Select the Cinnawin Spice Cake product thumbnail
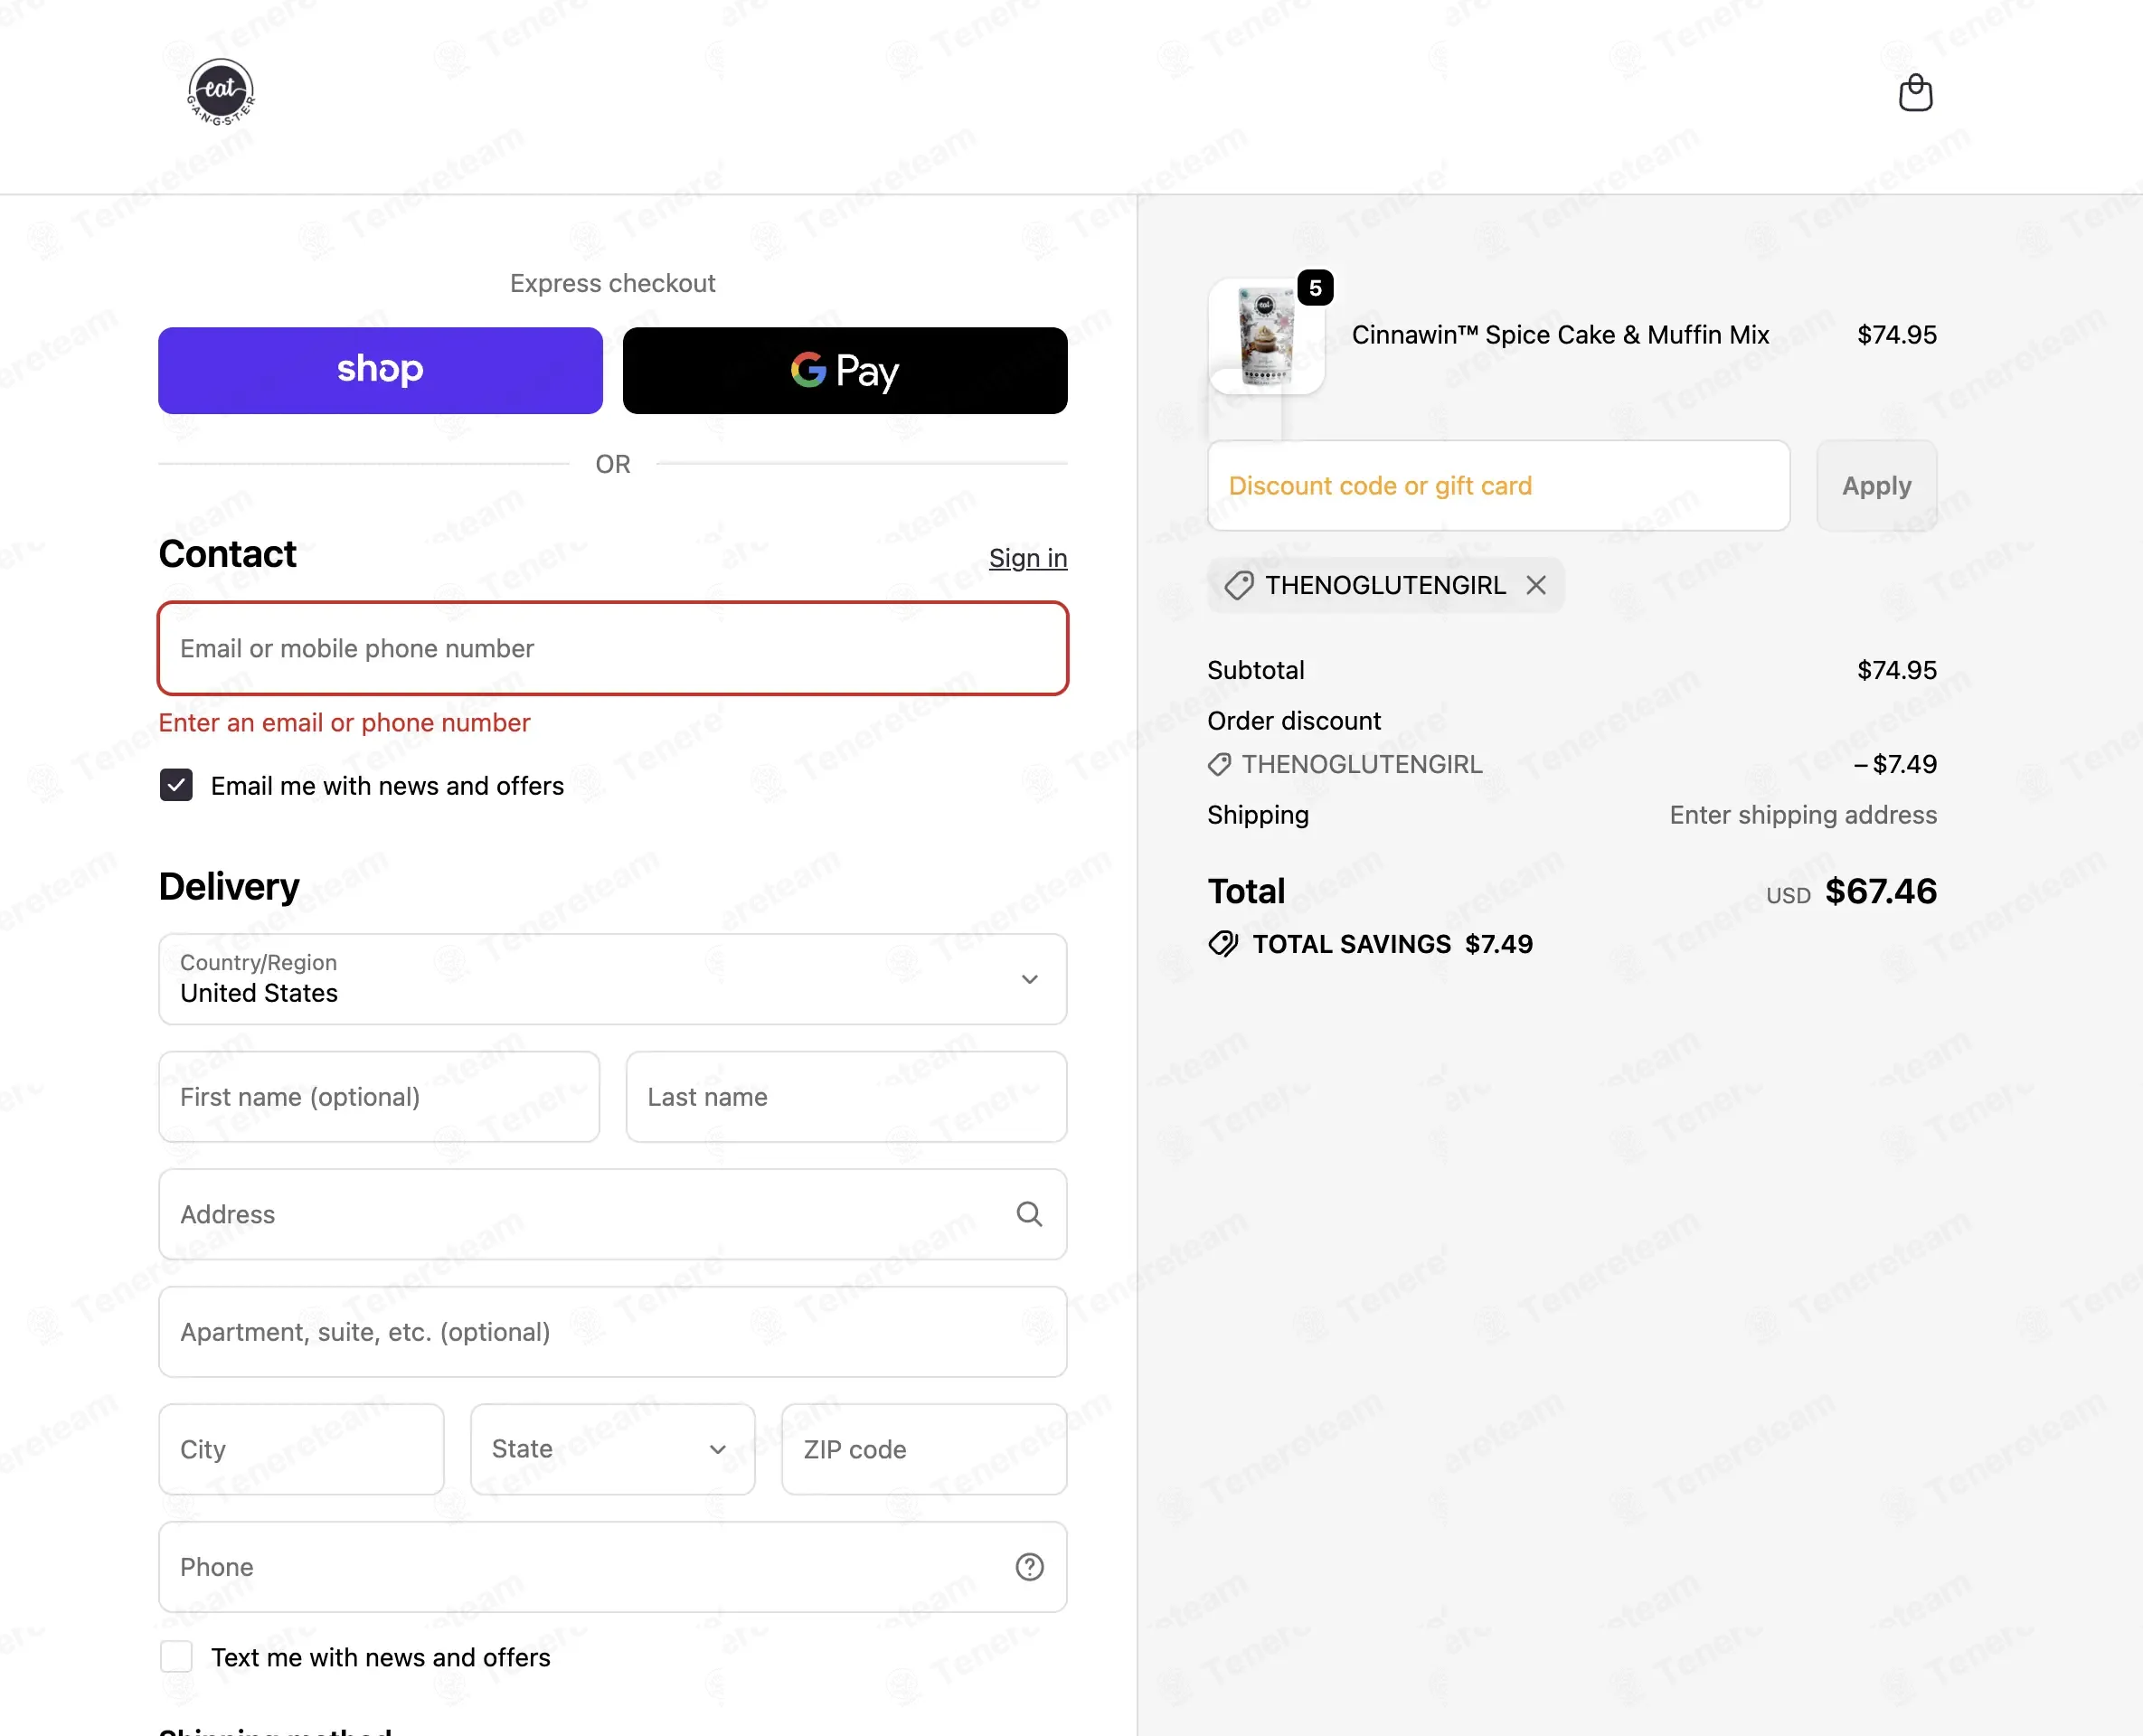 pos(1266,336)
